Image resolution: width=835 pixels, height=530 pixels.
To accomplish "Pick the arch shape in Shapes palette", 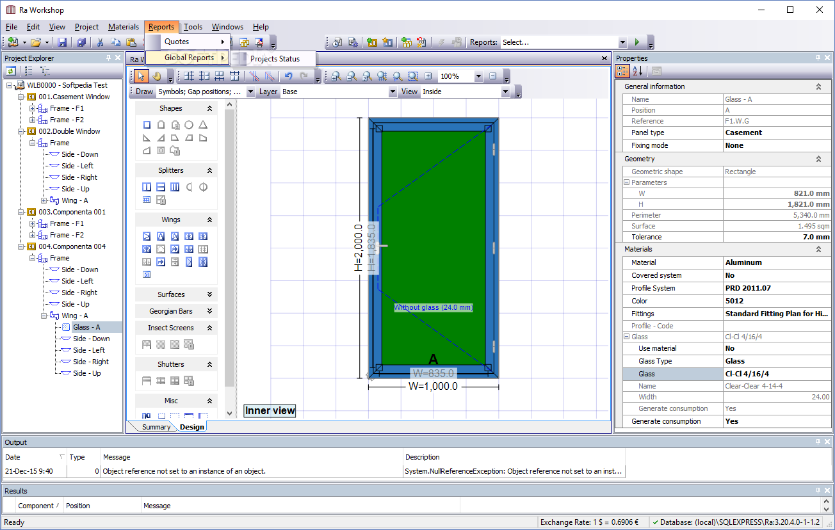I will click(x=161, y=125).
